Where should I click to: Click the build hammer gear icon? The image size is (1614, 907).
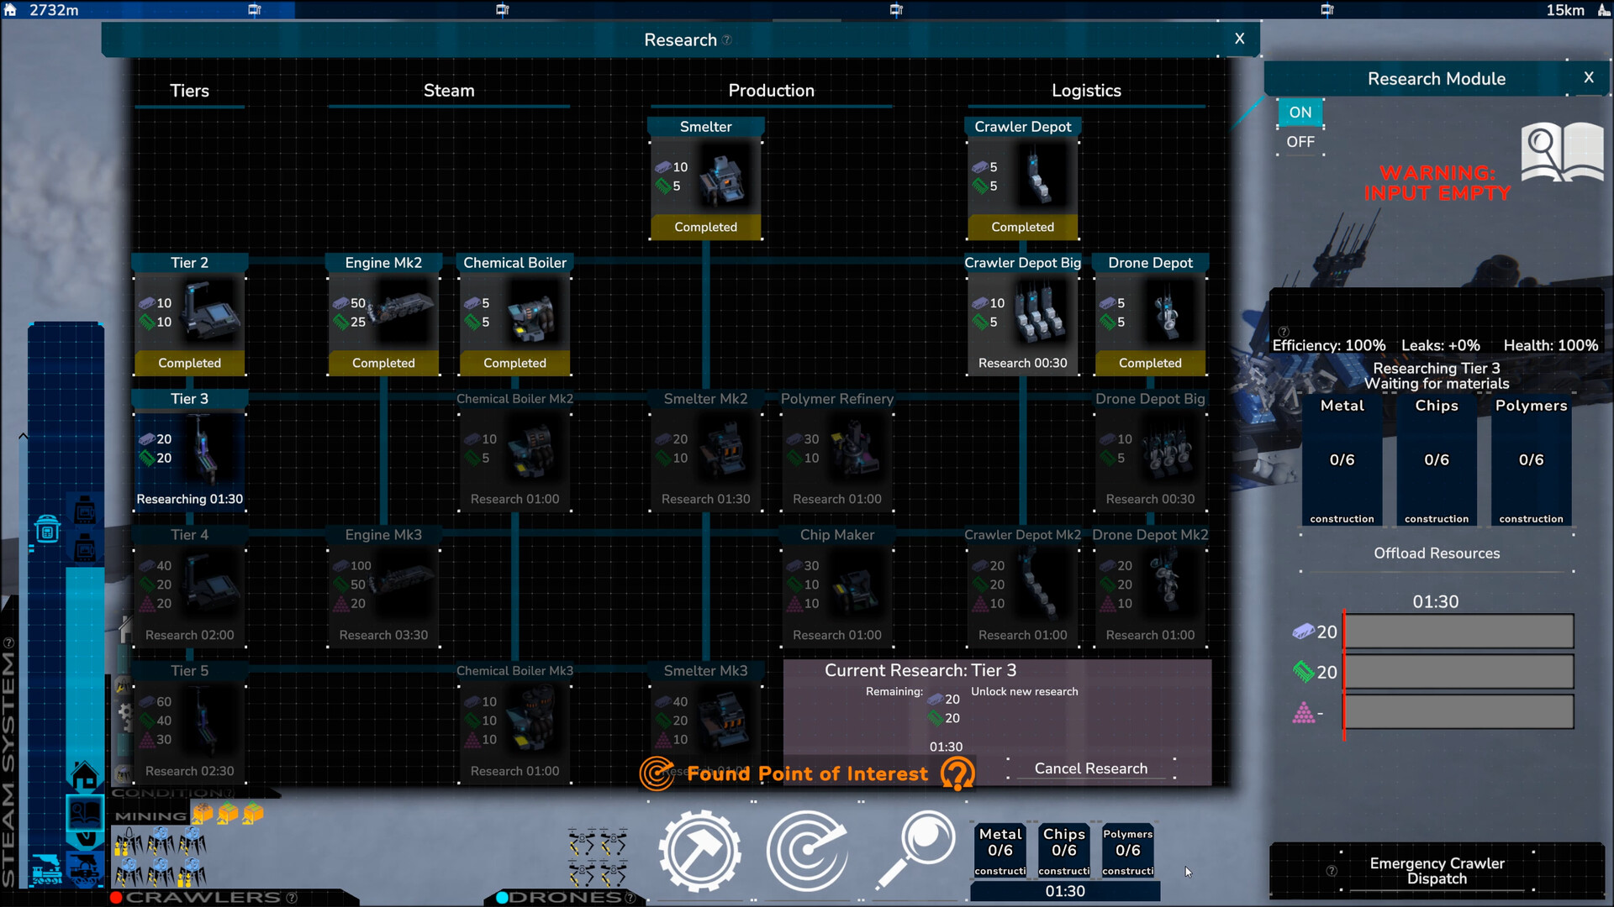coord(700,850)
